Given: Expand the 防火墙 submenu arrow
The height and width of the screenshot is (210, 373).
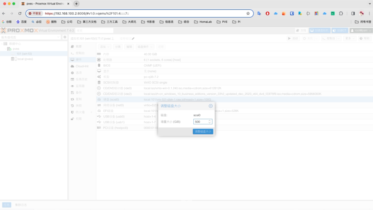Looking at the screenshot, I should 92,112.
